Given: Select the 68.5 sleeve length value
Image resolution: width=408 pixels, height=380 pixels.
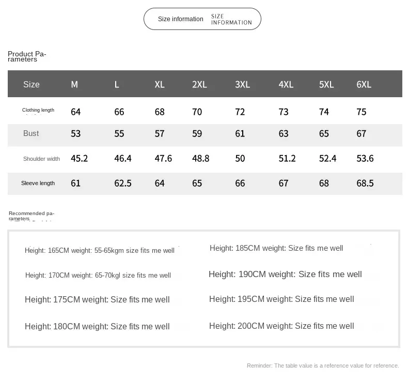Looking at the screenshot, I should click(365, 183).
